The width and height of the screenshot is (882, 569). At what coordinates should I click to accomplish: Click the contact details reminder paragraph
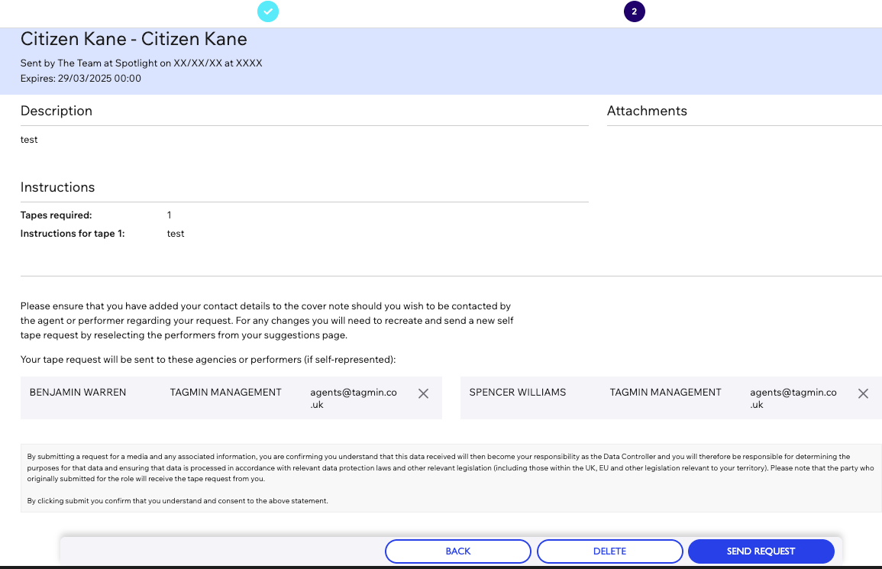coord(267,321)
